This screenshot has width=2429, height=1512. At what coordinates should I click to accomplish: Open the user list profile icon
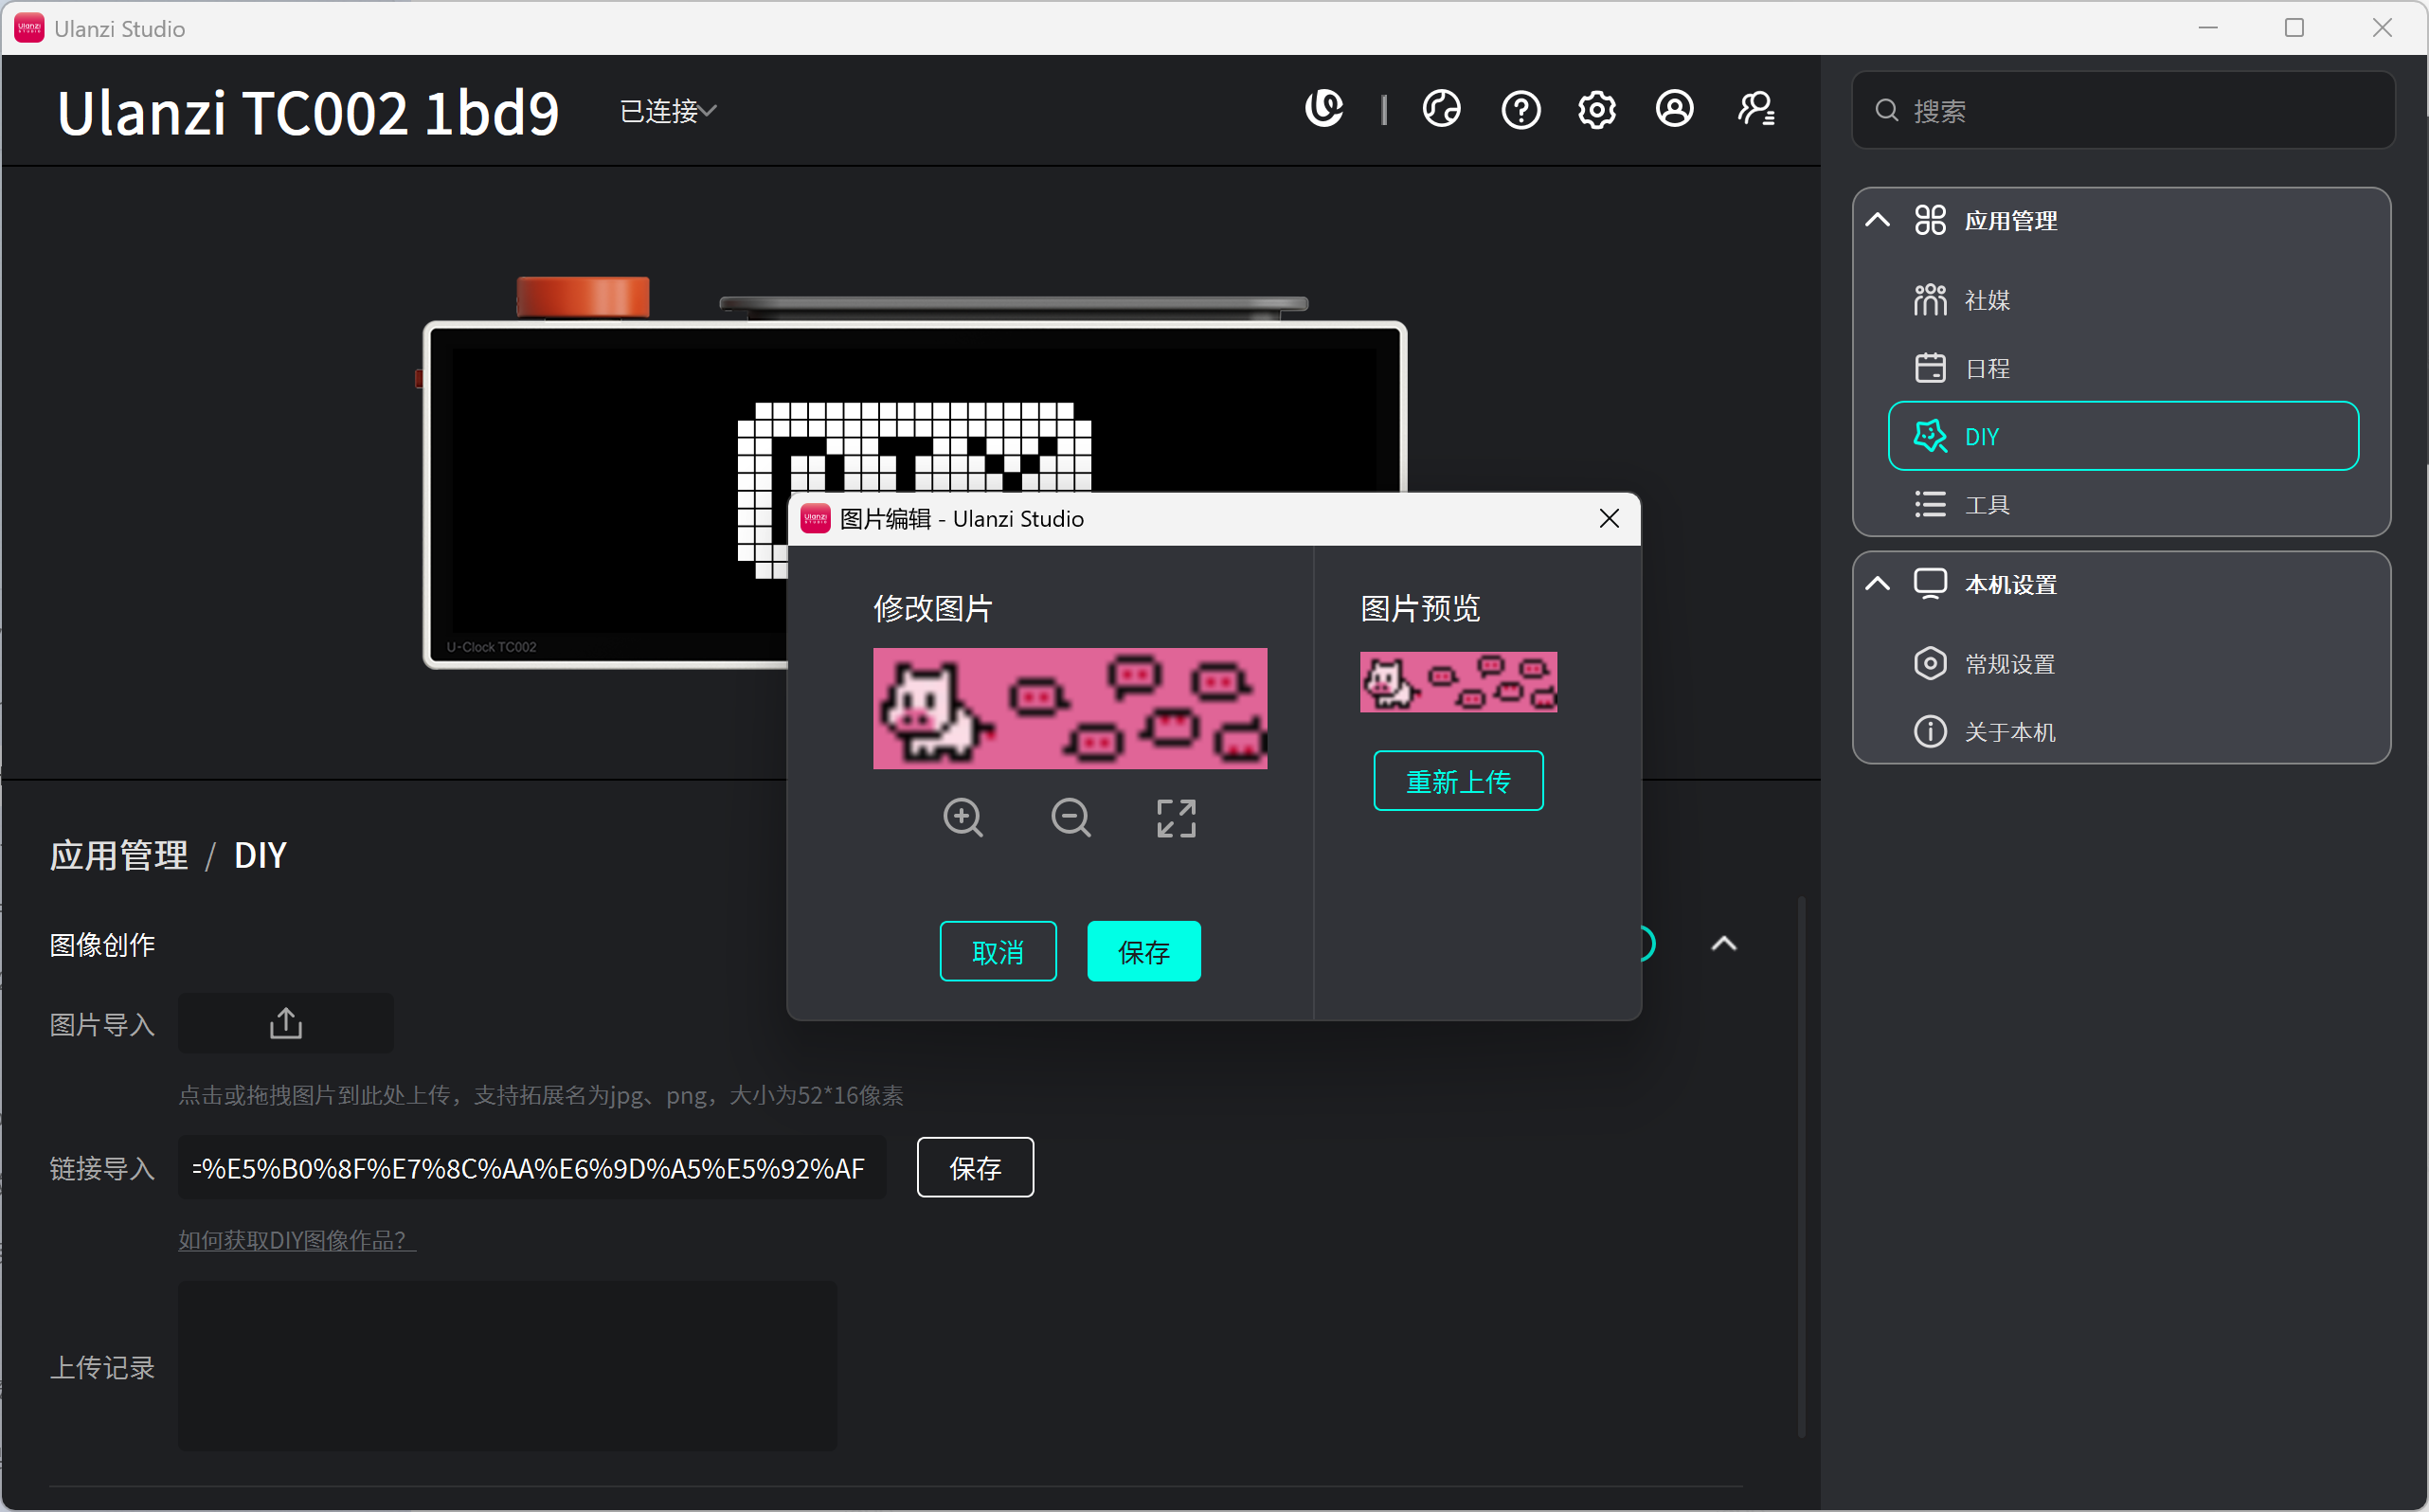tap(1756, 109)
